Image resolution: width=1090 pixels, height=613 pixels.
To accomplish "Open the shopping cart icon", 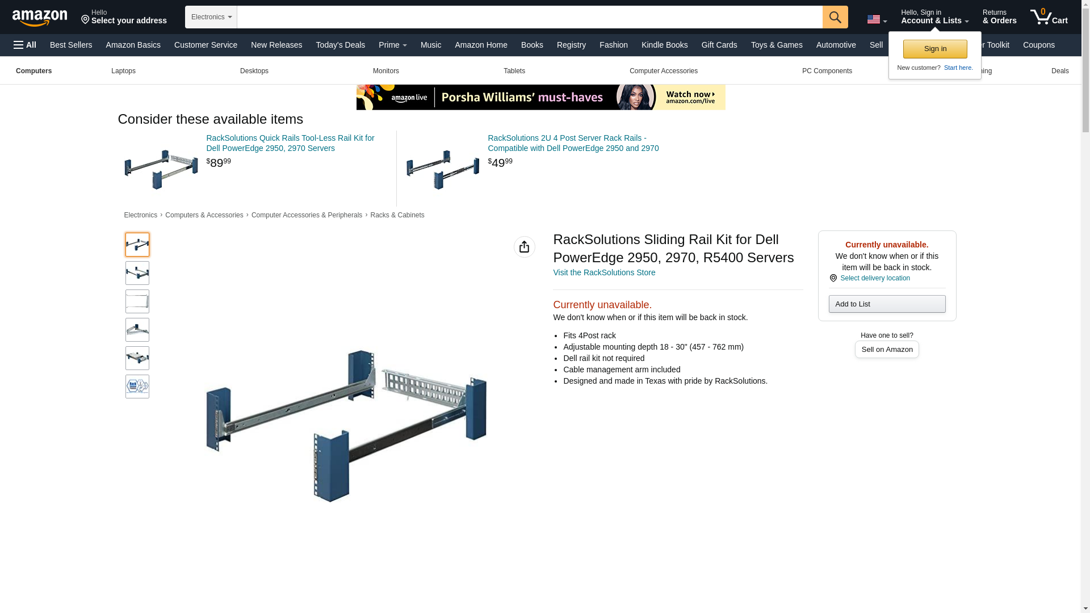I will point(1049,16).
